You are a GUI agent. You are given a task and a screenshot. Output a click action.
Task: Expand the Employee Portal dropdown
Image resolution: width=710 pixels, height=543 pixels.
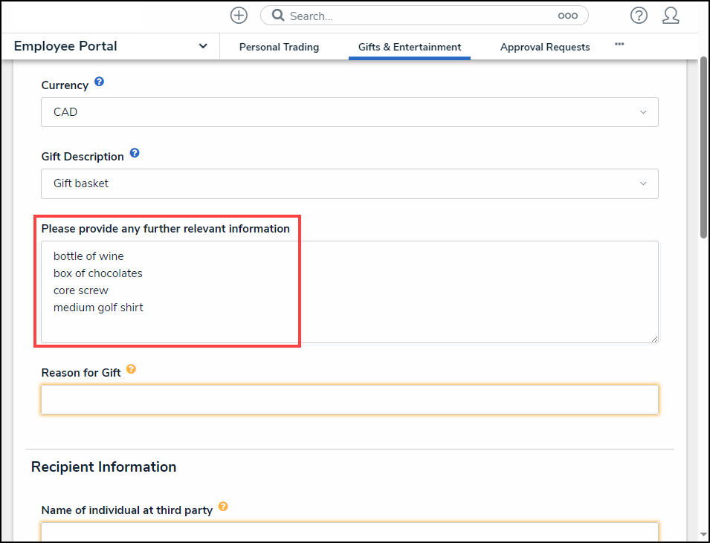(203, 46)
